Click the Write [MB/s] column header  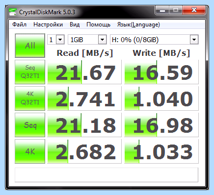pos(161,53)
